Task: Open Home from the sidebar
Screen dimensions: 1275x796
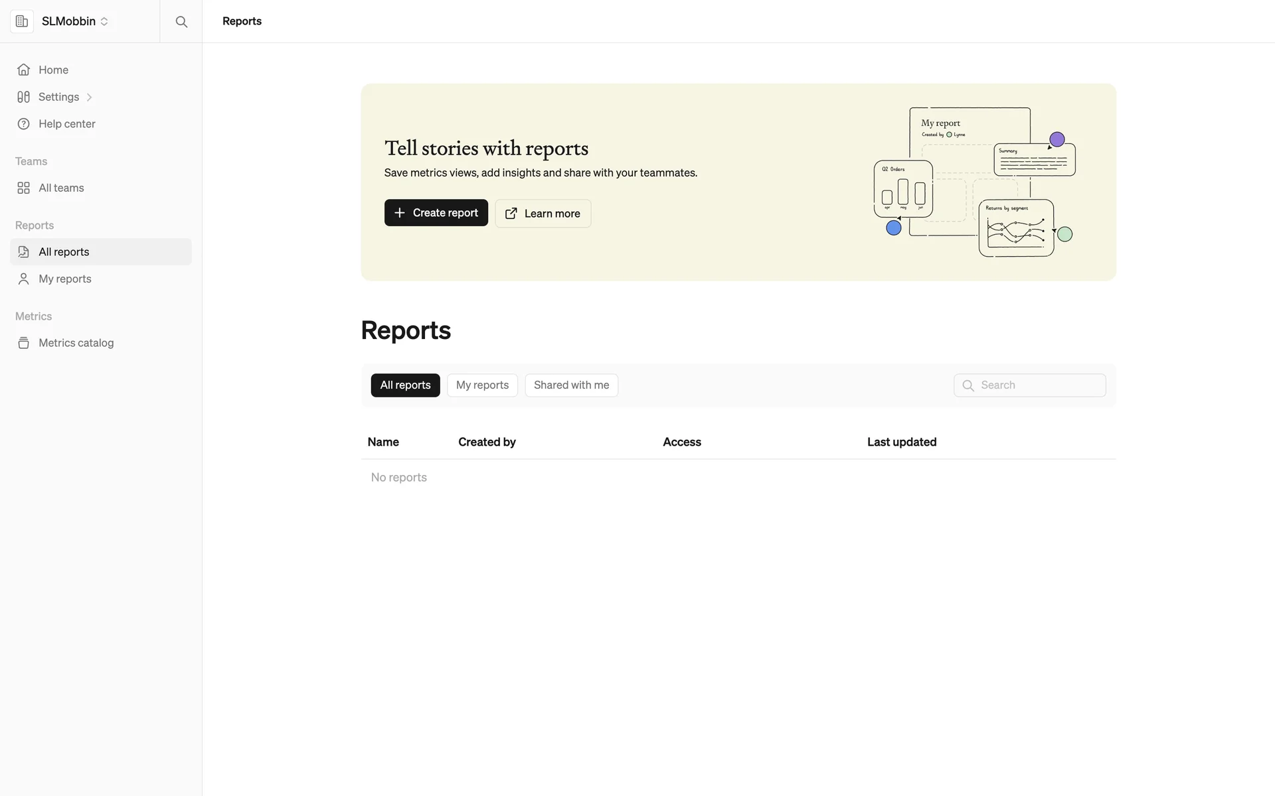Action: click(x=53, y=70)
